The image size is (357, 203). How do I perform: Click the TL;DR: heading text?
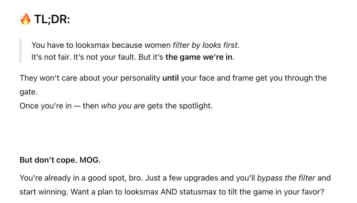point(52,19)
